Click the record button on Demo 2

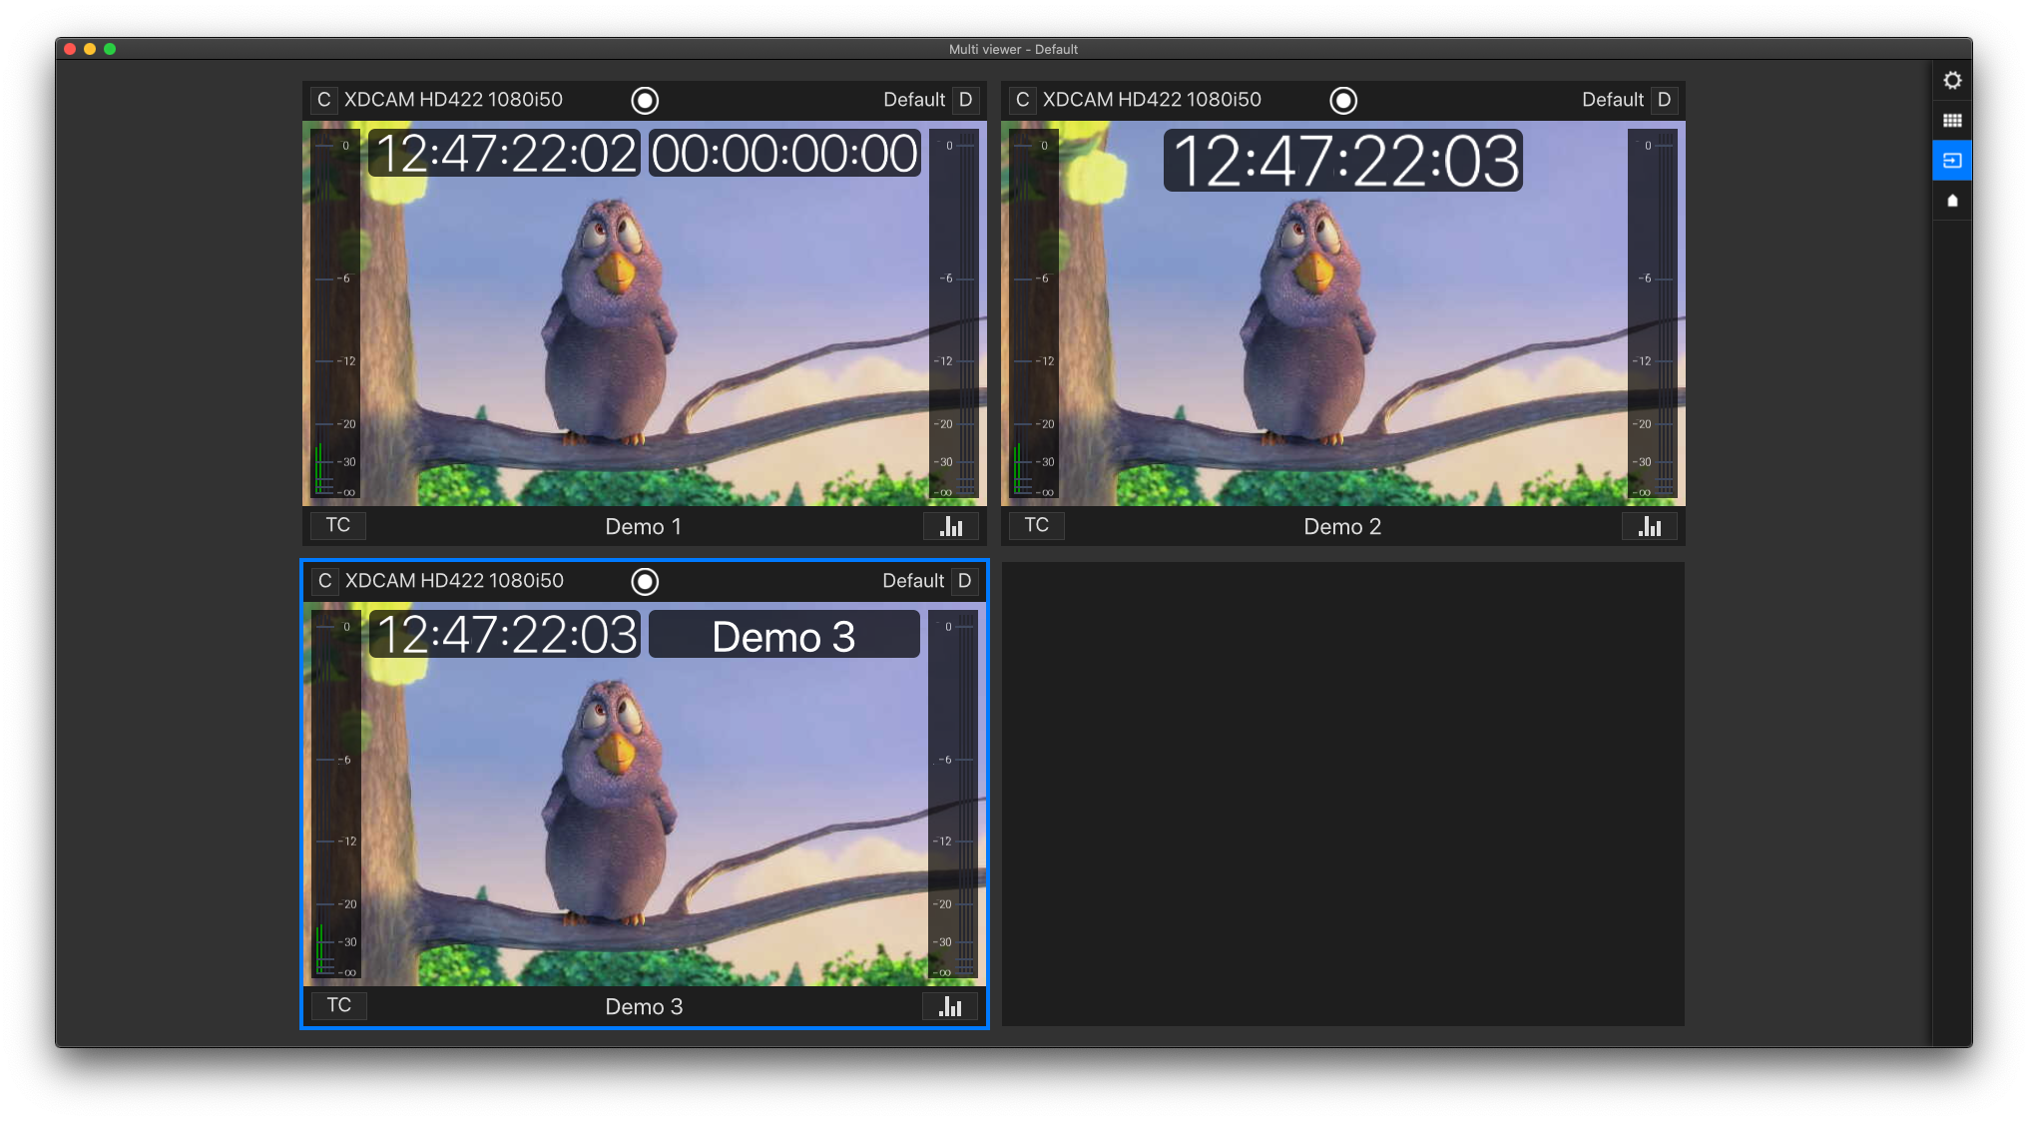pos(1343,100)
